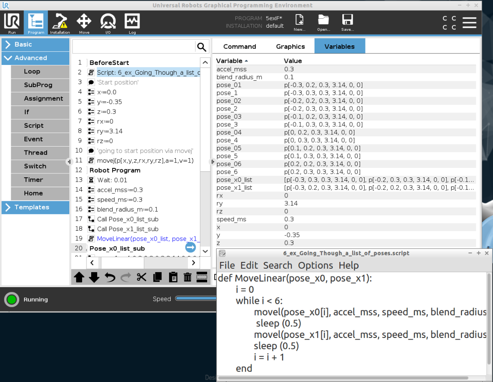493x382 pixels.
Task: Collapse the Advanced section
Action: point(36,58)
